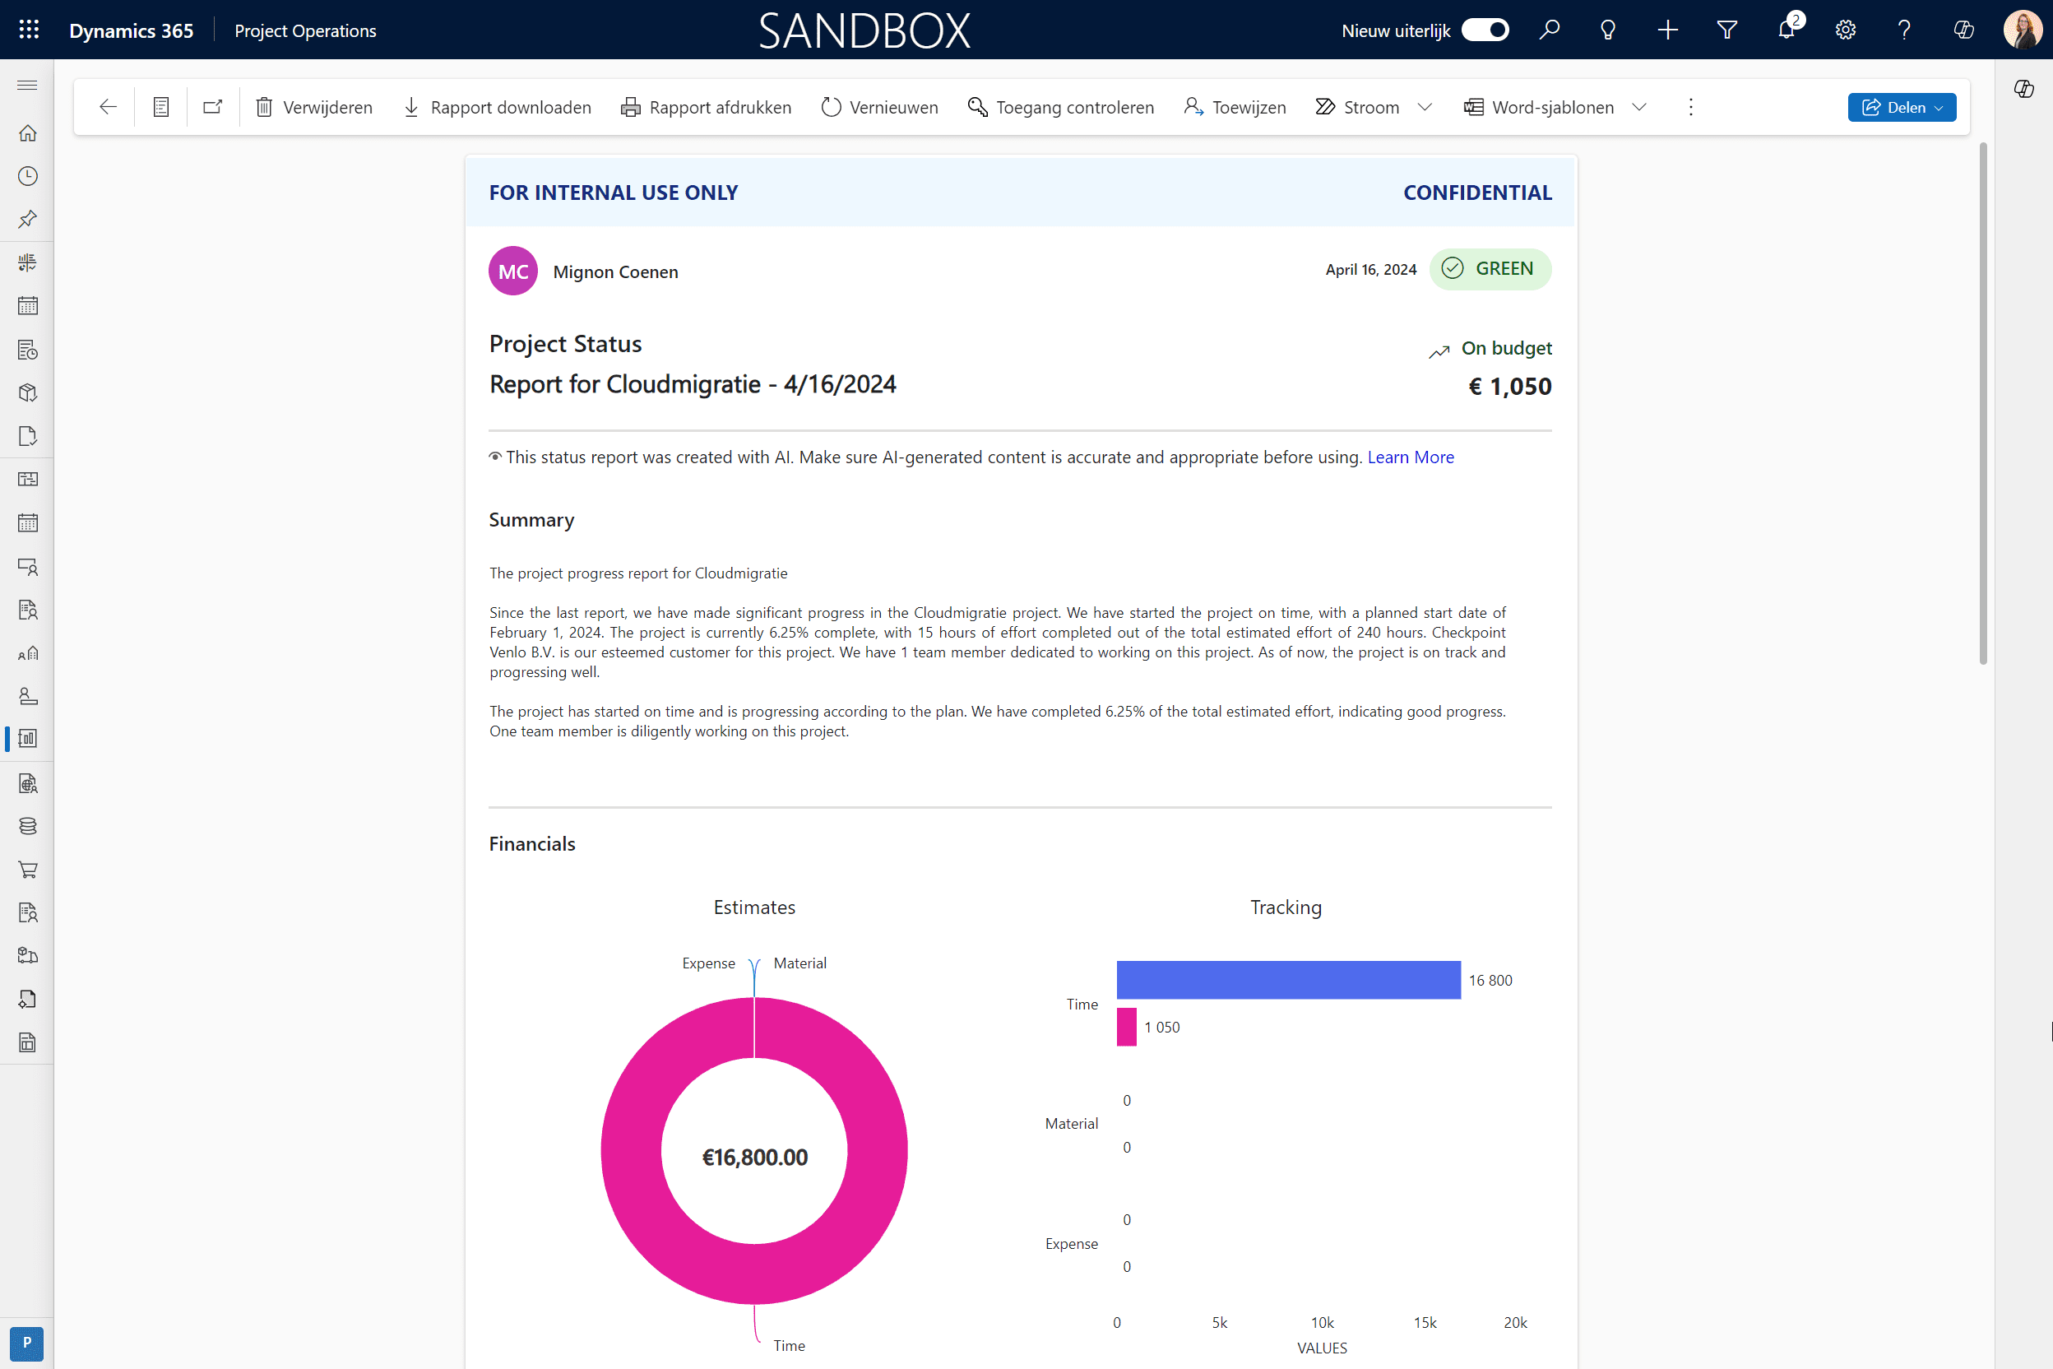Click the pink Estimates donut ring
The width and height of the screenshot is (2053, 1369).
[633, 1153]
